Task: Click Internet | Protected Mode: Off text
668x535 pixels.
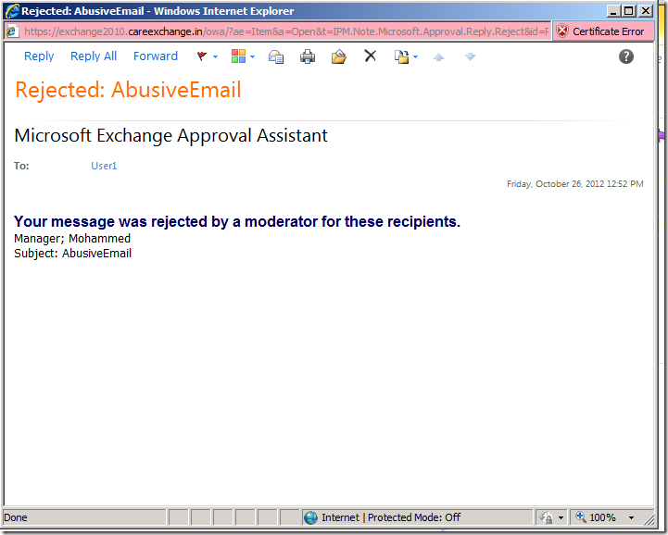Action: (x=391, y=517)
